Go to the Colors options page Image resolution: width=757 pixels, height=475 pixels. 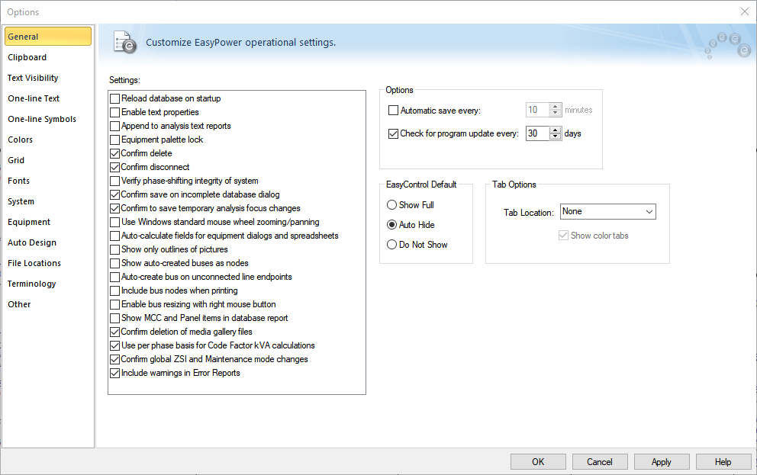coord(21,140)
